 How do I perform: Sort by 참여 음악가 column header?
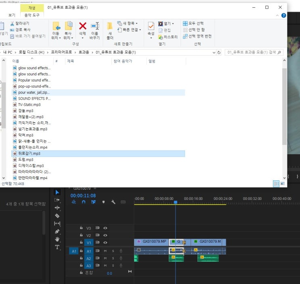pyautogui.click(x=123, y=61)
